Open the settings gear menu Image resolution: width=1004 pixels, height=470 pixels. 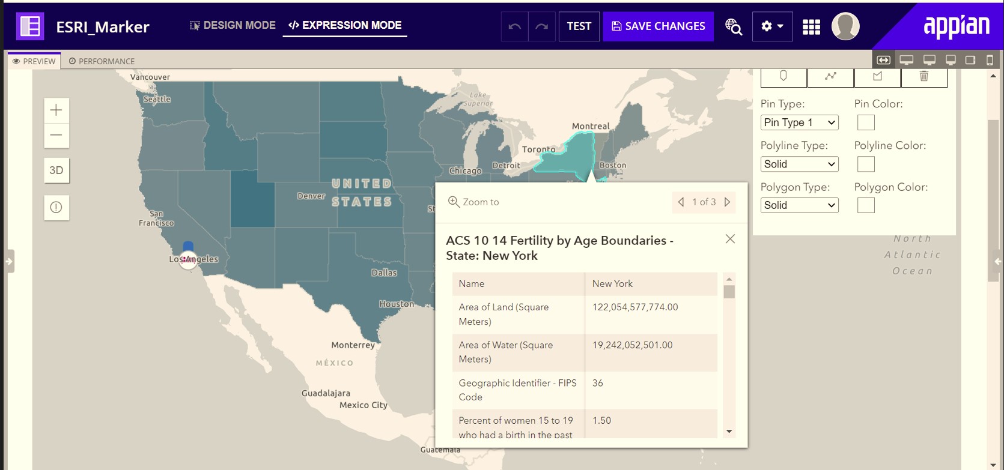[x=772, y=26]
